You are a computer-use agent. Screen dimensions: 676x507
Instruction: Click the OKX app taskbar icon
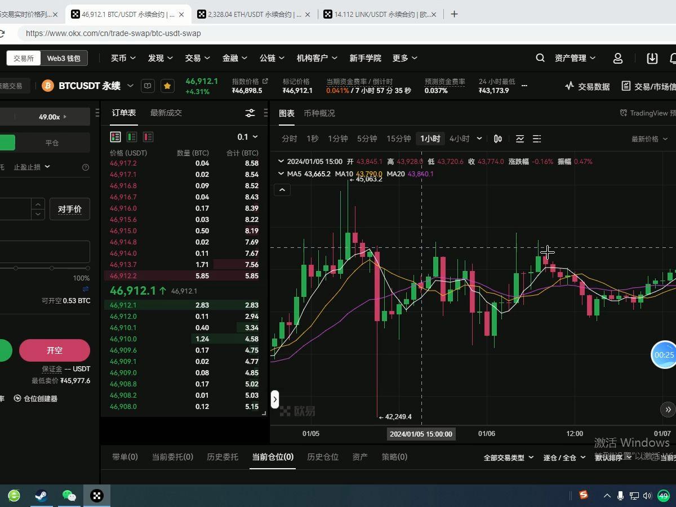coord(97,496)
